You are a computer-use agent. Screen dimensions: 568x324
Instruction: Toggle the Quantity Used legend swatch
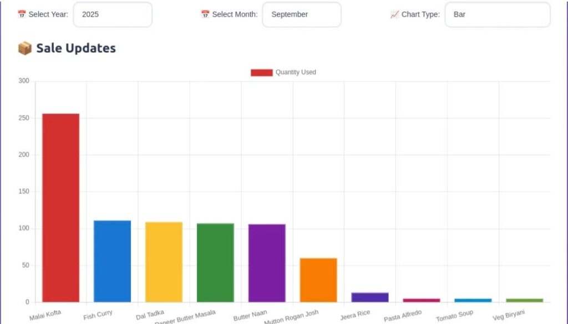tap(261, 73)
